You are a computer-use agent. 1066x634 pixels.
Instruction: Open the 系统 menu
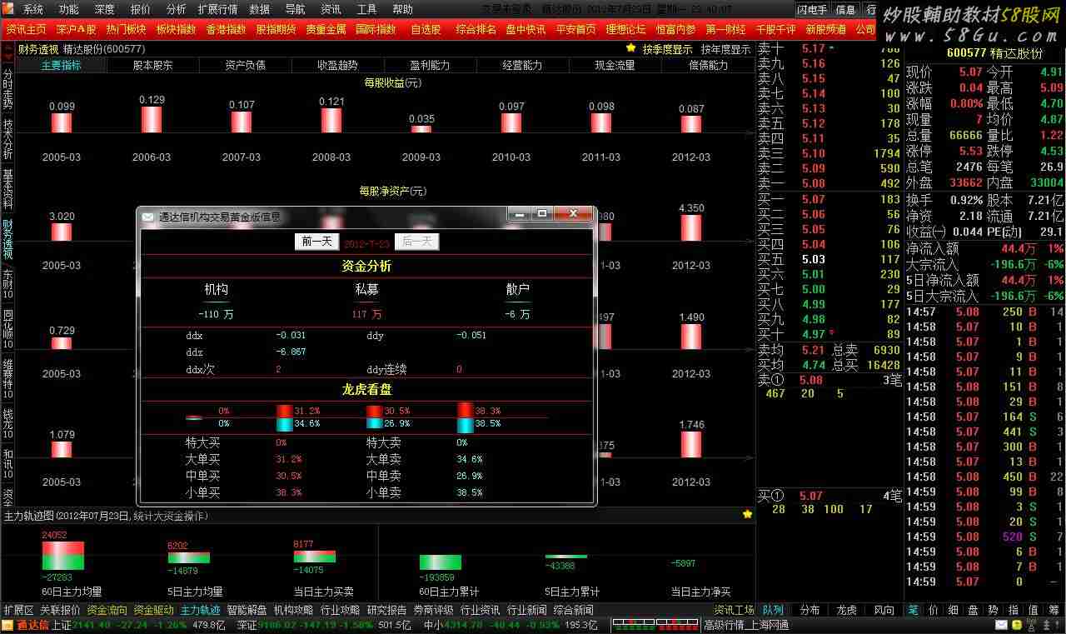(32, 9)
